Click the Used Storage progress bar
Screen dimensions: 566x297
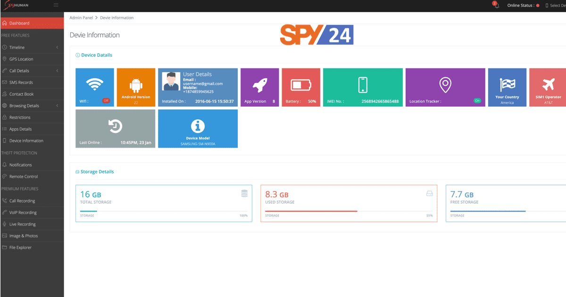(349, 211)
